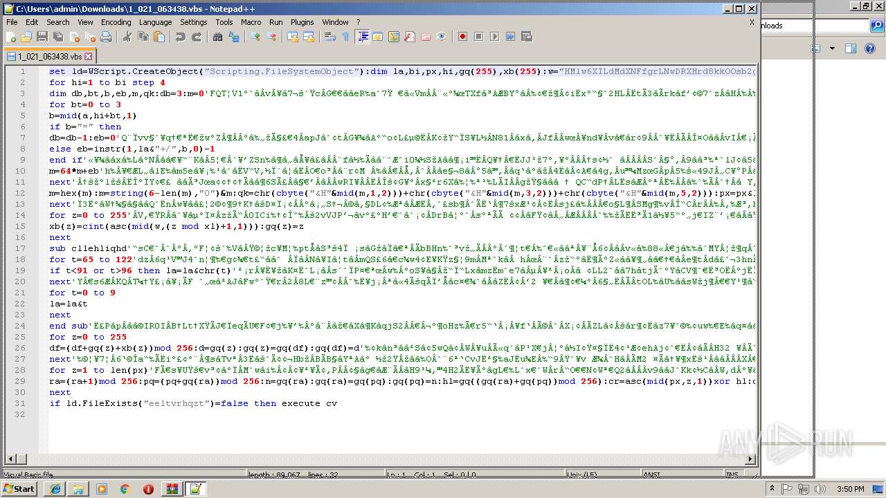Open the Macro menu
886x498 pixels.
pyautogui.click(x=251, y=22)
